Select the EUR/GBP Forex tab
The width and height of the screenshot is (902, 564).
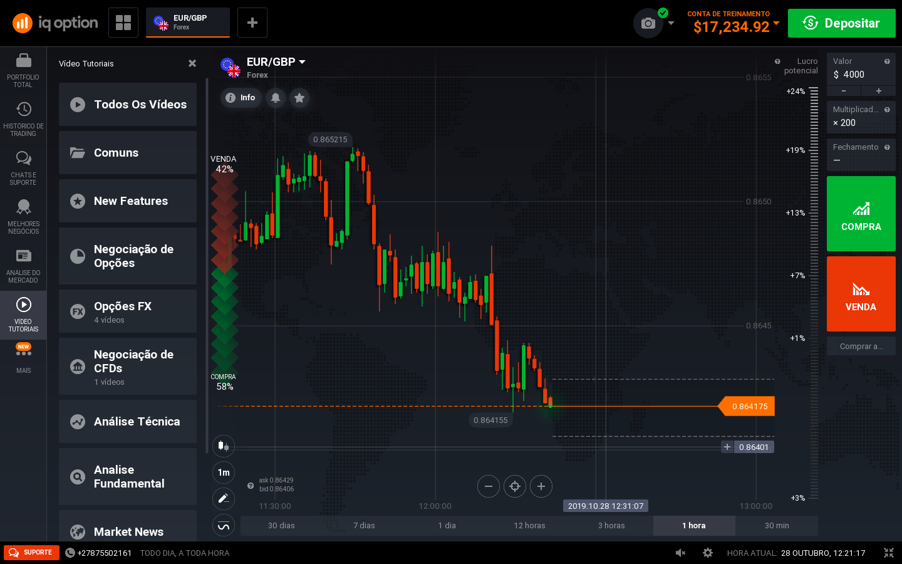pos(188,23)
